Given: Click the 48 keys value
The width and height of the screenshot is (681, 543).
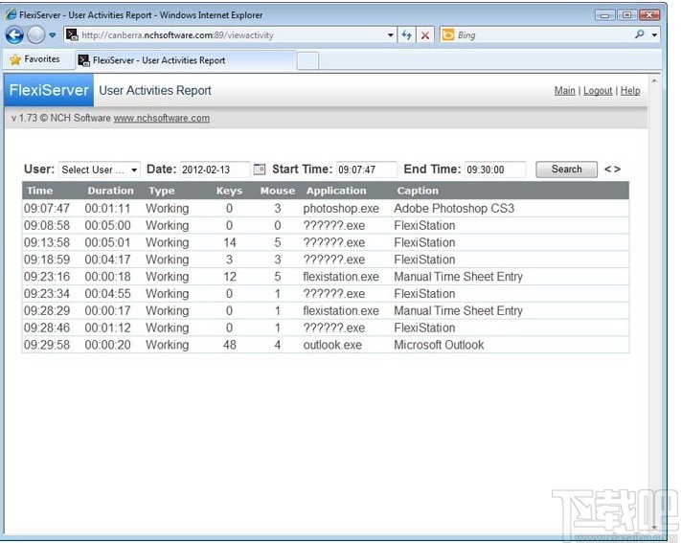Looking at the screenshot, I should 229,345.
